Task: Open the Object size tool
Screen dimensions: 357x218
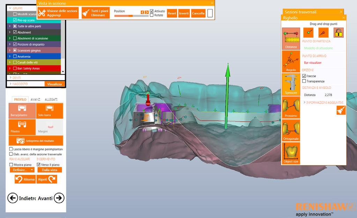Action: (x=291, y=153)
